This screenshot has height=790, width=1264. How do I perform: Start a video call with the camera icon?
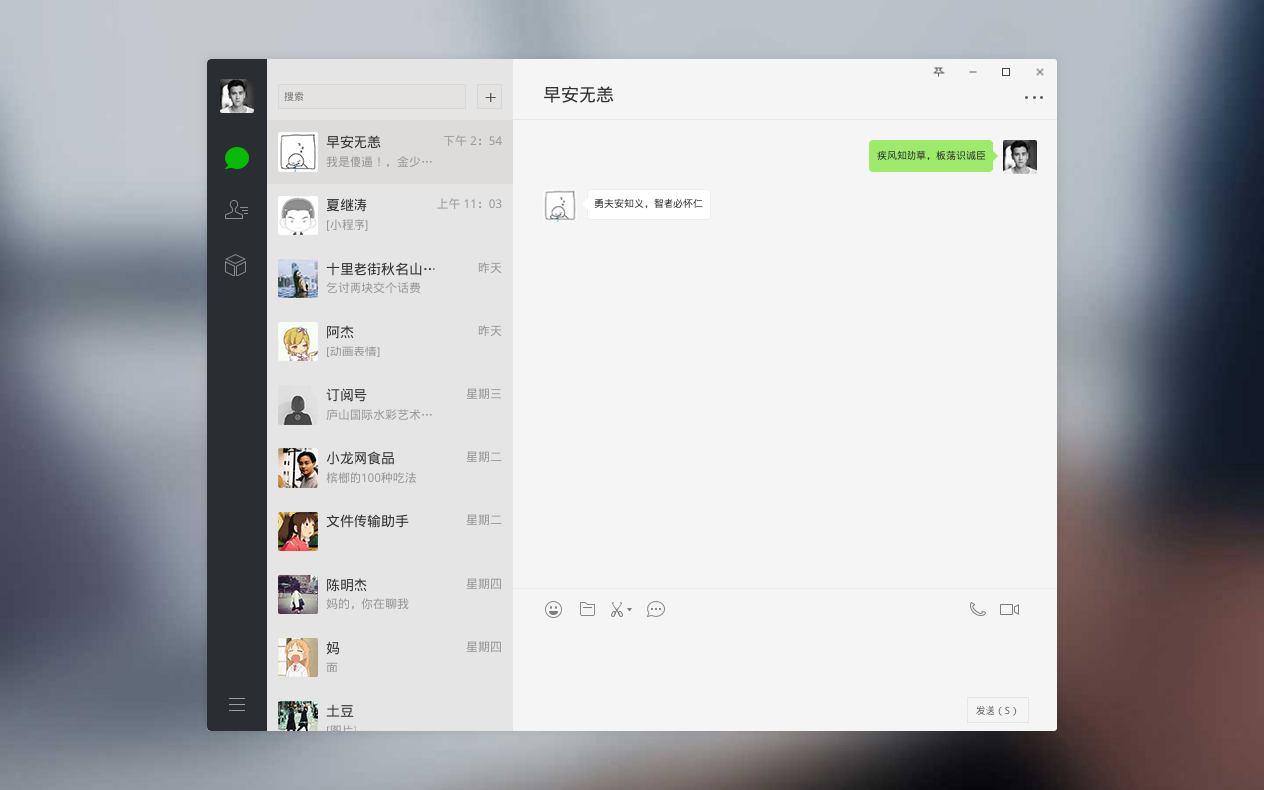coord(1009,609)
